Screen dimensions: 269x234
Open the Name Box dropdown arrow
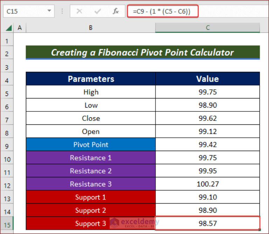(x=49, y=11)
